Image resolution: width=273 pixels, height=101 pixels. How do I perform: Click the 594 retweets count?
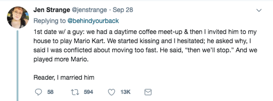(89, 92)
